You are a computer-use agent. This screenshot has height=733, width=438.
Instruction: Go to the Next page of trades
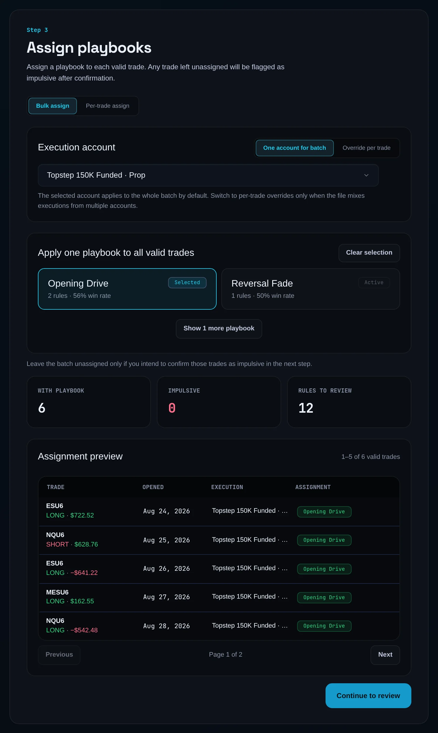pos(385,655)
